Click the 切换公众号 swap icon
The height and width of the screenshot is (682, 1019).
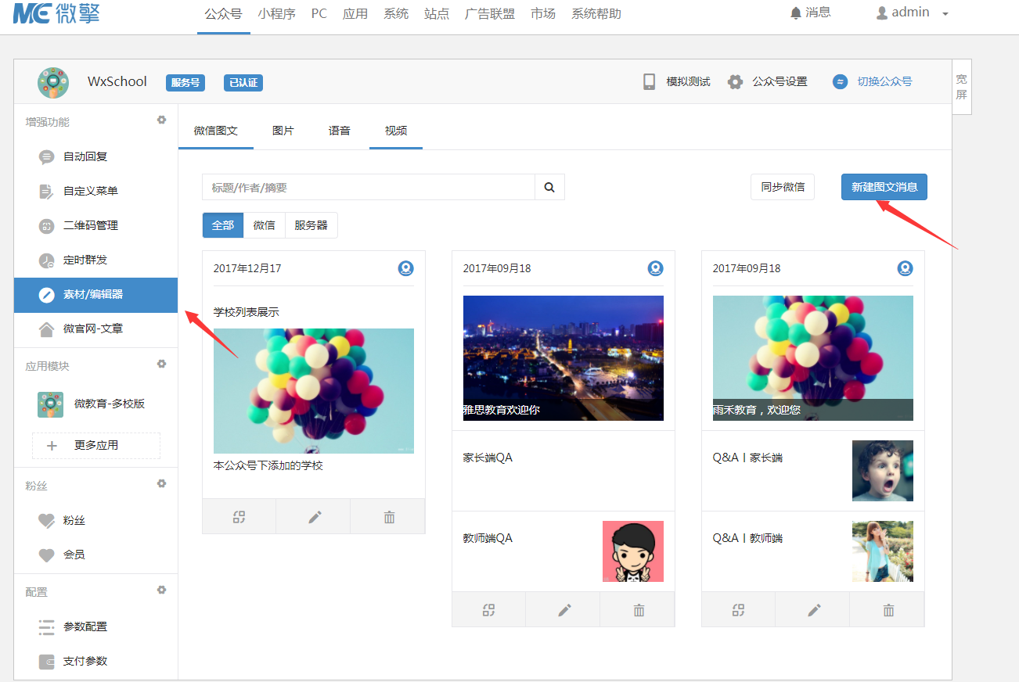(840, 81)
